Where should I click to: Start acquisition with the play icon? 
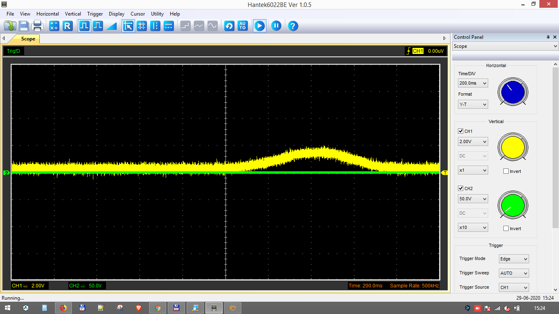coord(259,26)
